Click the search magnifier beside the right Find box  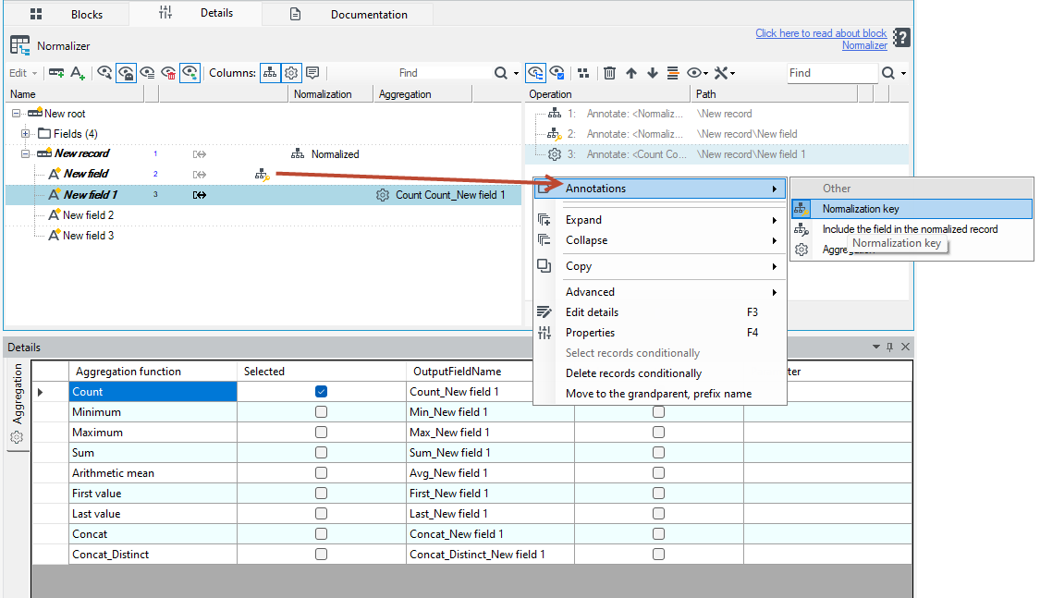pyautogui.click(x=888, y=73)
